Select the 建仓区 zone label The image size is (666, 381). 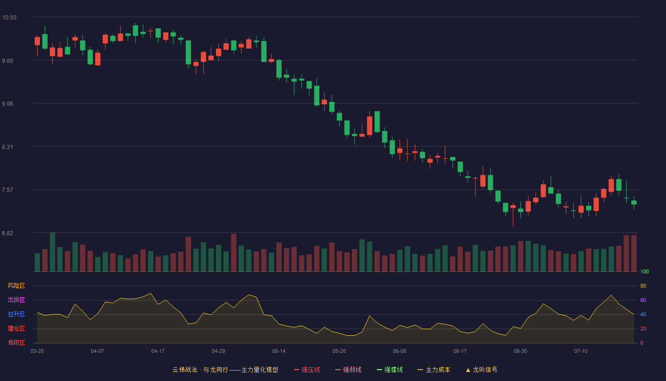[16, 329]
